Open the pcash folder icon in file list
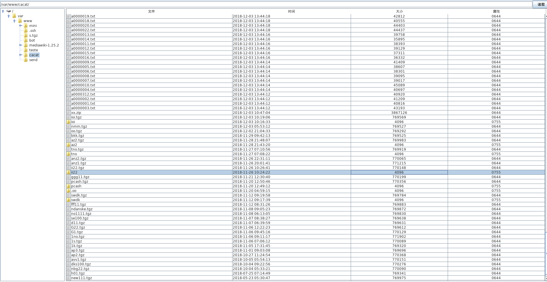Viewport: 547px width, 282px height. (x=69, y=186)
